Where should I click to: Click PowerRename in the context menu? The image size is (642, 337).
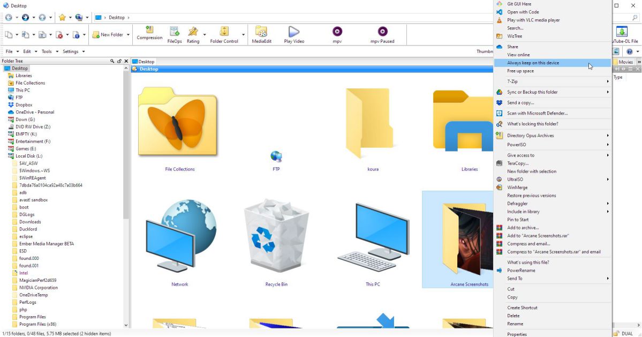click(521, 271)
